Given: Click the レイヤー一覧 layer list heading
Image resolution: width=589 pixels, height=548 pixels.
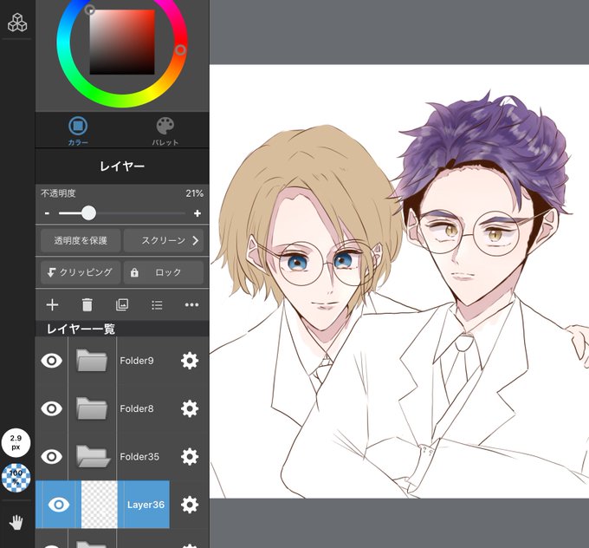Looking at the screenshot, I should click(x=81, y=329).
